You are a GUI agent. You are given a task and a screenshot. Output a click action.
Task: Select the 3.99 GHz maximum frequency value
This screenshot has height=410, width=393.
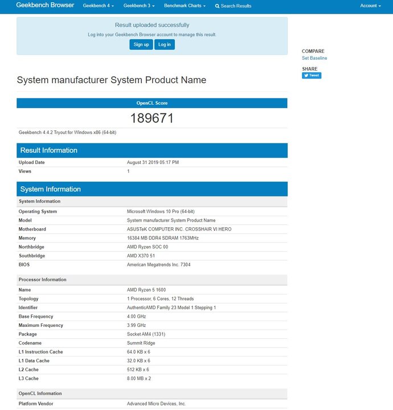click(x=136, y=326)
